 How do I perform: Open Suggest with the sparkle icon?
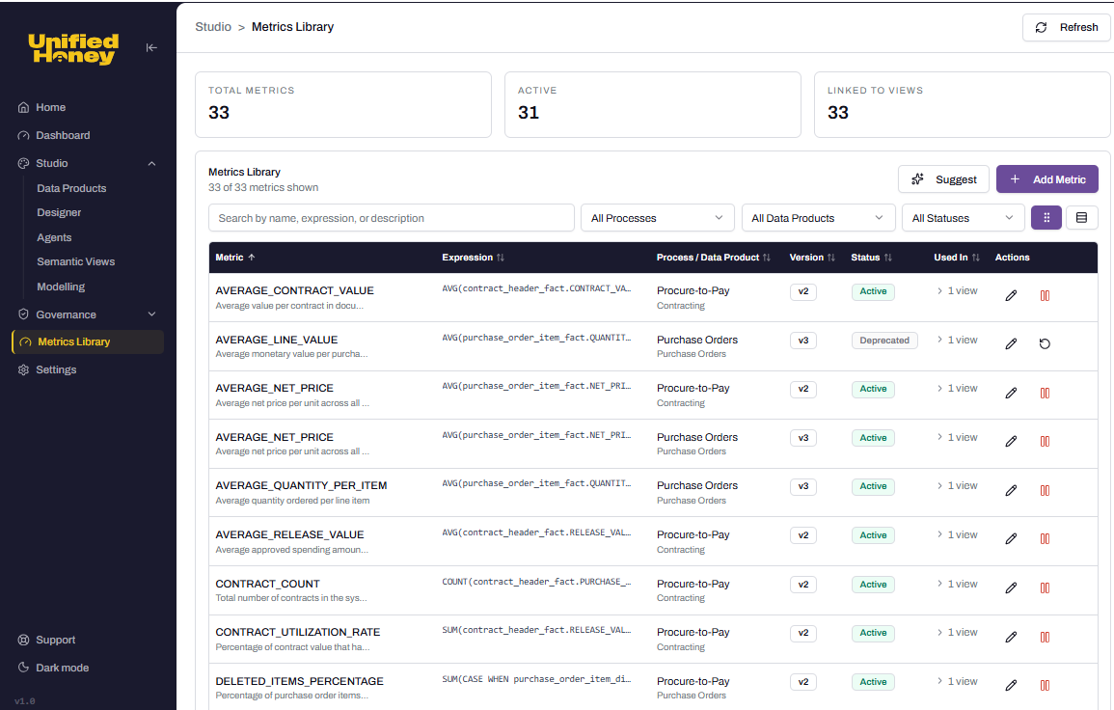click(x=943, y=179)
